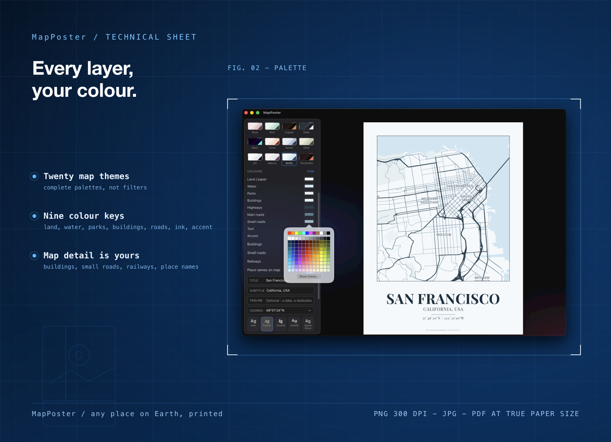Click the Railways detail row label
This screenshot has height=442, width=611.
click(254, 261)
